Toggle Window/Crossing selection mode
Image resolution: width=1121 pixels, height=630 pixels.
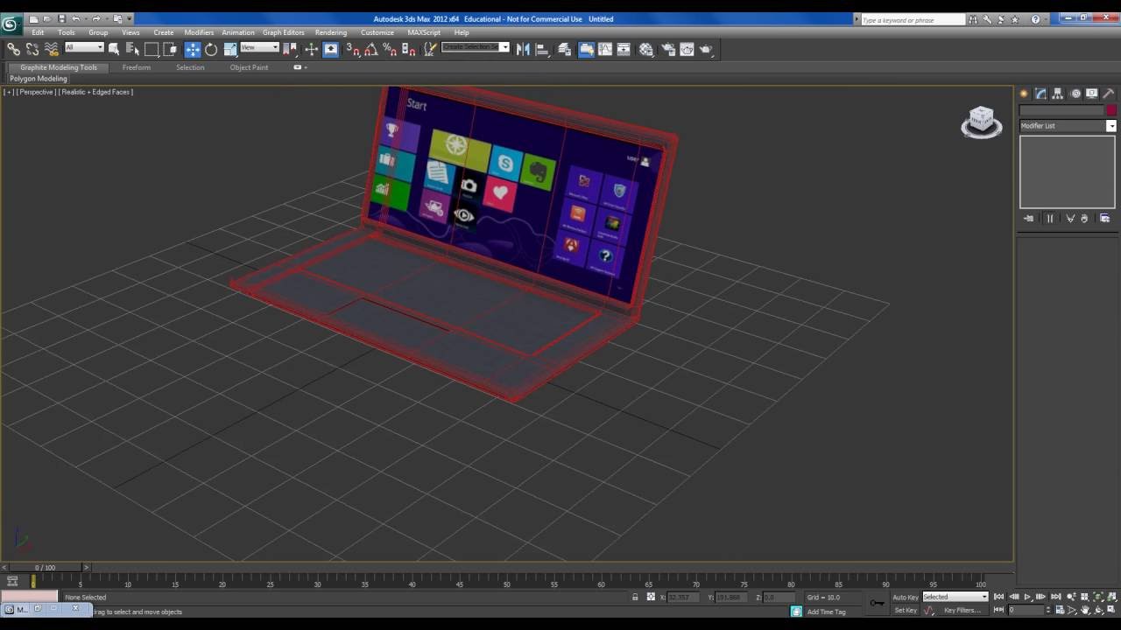coord(170,50)
